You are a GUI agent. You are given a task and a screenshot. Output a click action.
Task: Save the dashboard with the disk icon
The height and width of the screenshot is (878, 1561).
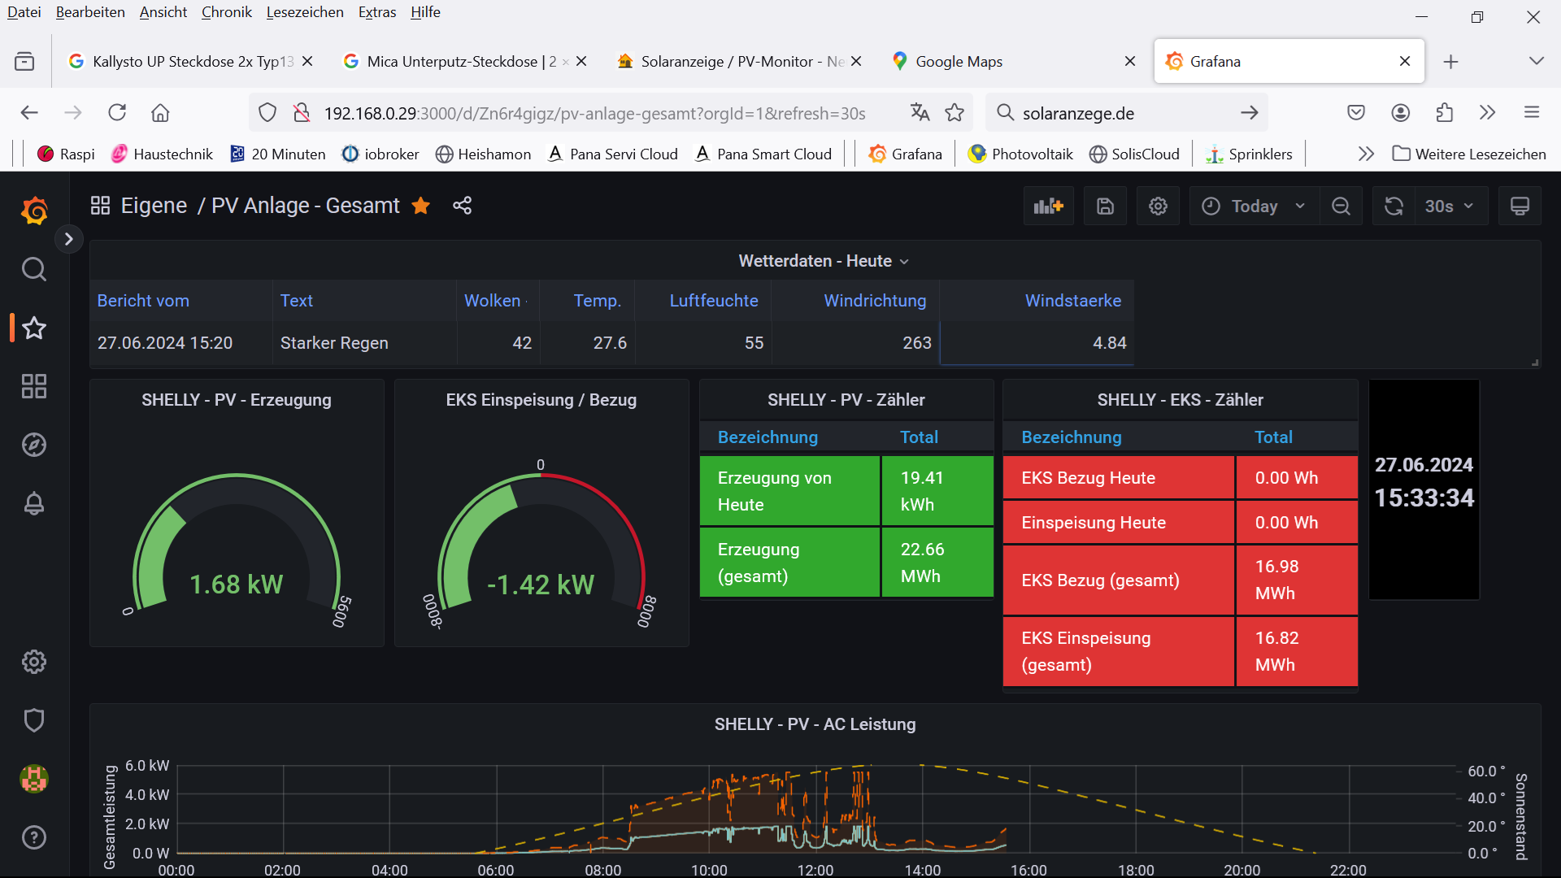(x=1105, y=206)
